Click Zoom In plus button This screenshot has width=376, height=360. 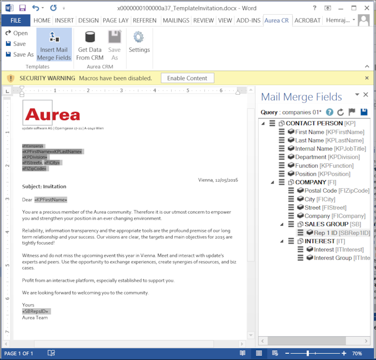344,353
